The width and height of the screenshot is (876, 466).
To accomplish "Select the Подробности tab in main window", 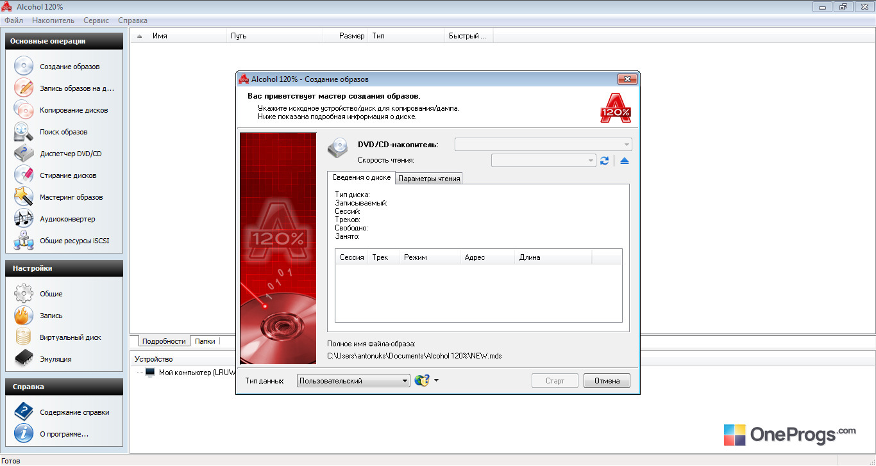I will [x=164, y=341].
